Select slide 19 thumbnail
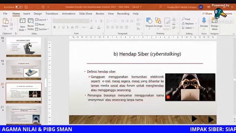 pos(24,70)
